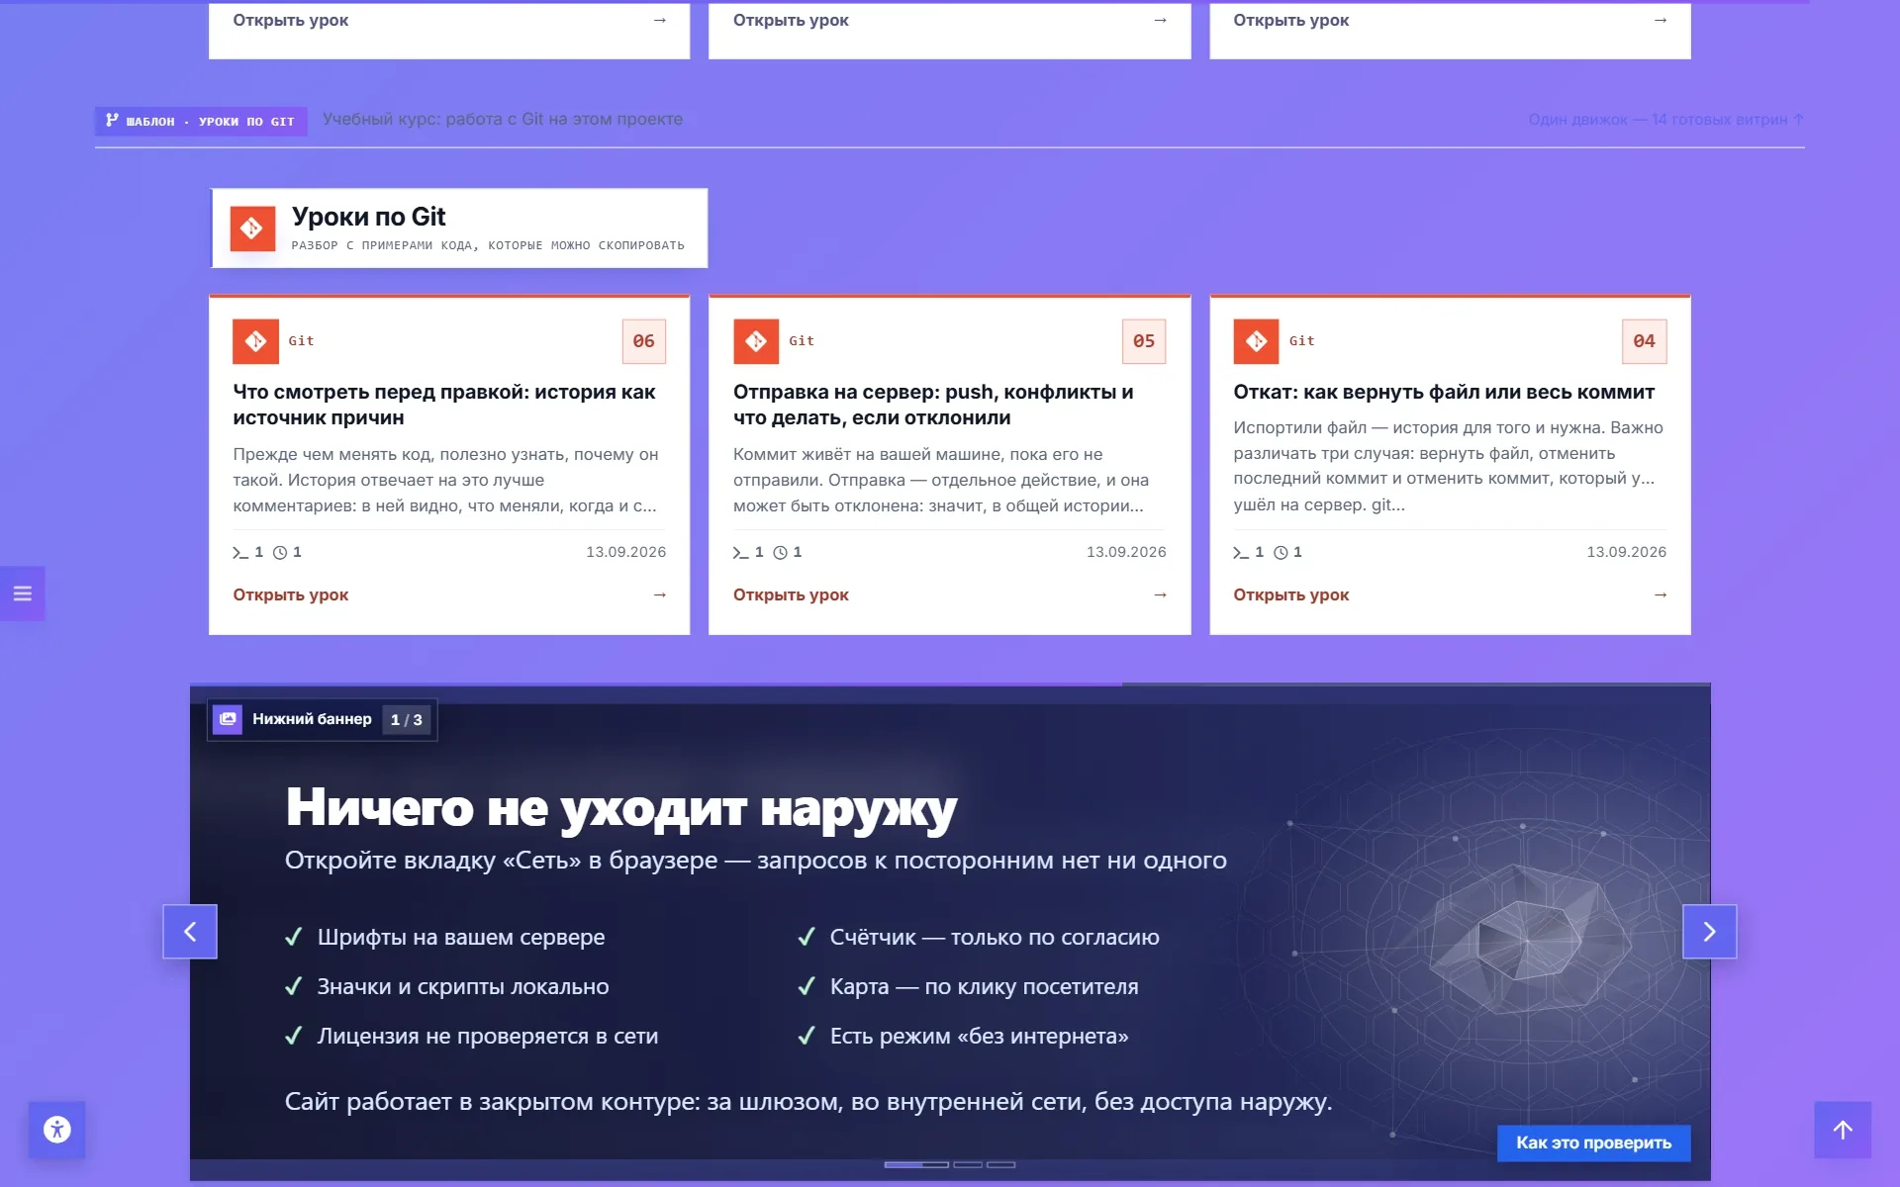Go to next banner slide

click(x=1709, y=932)
